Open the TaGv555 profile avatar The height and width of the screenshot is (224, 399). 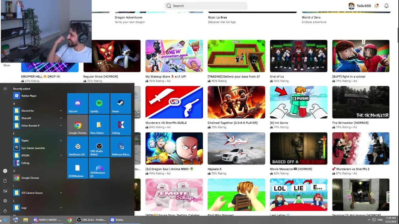[x=352, y=6]
